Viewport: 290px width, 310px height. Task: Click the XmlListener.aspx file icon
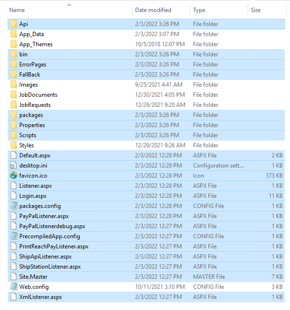click(14, 297)
